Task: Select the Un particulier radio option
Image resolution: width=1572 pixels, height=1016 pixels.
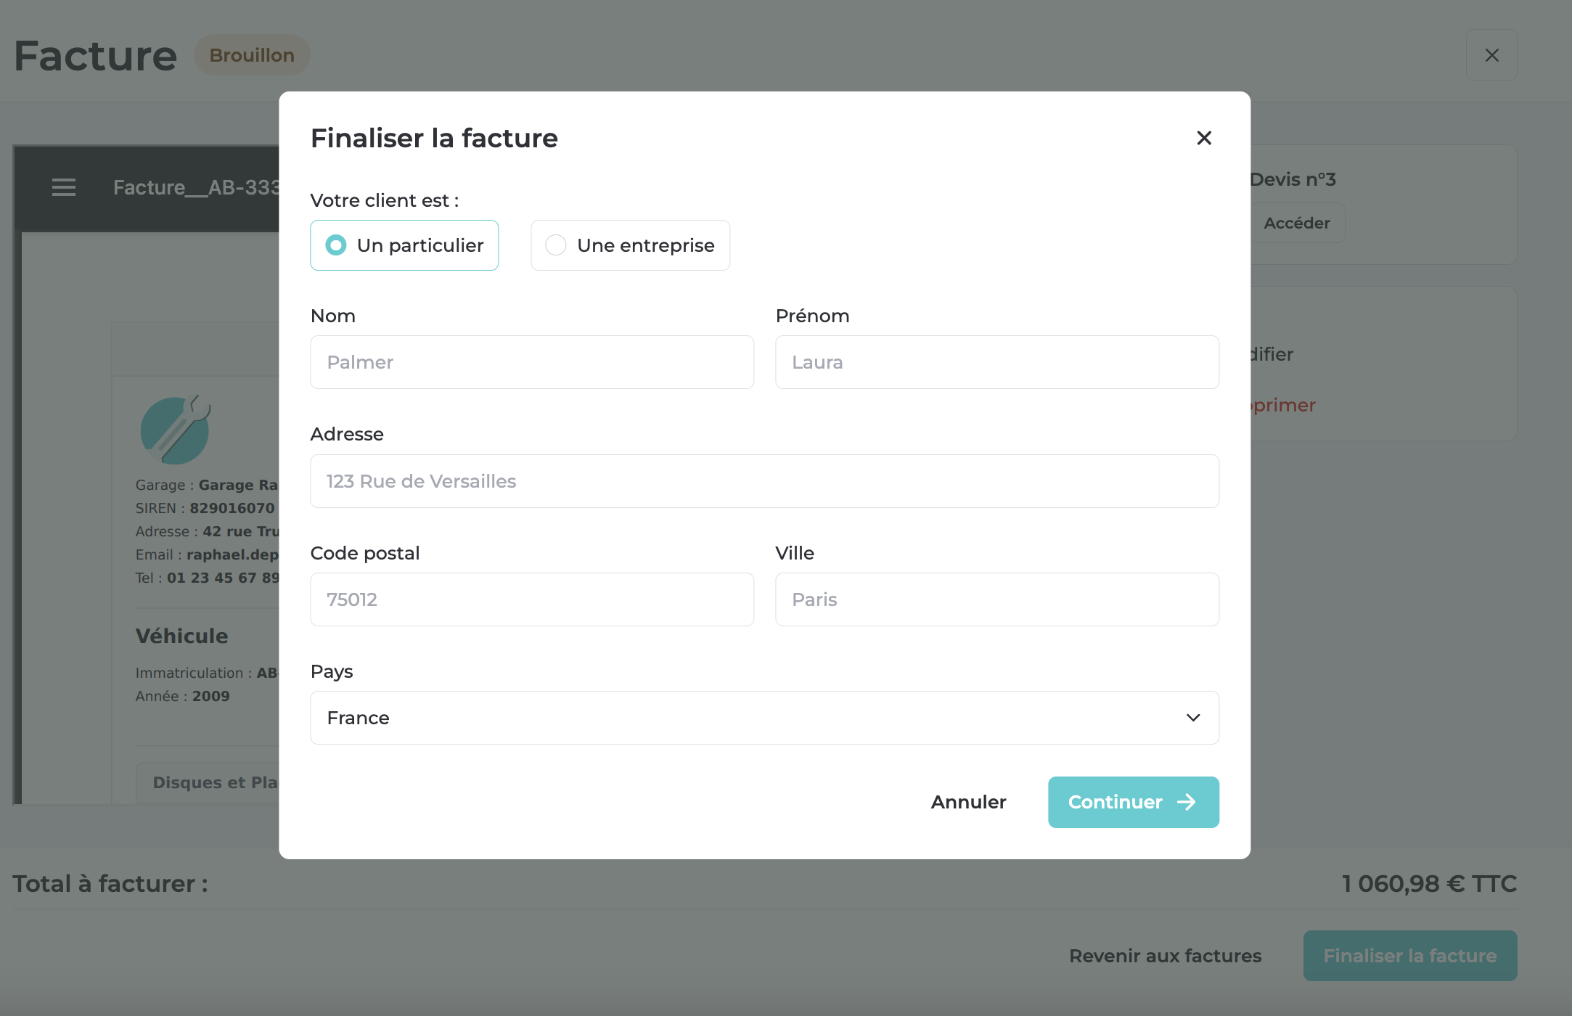Action: pos(404,245)
